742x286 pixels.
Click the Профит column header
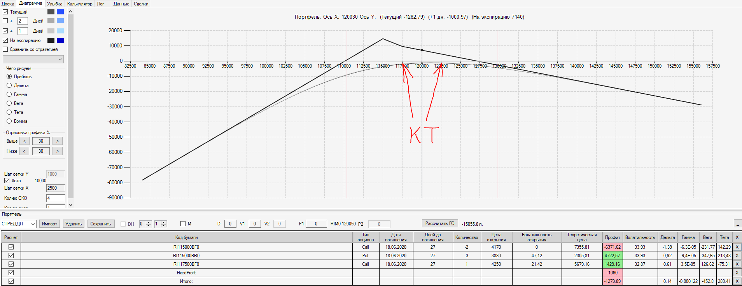[x=612, y=237]
